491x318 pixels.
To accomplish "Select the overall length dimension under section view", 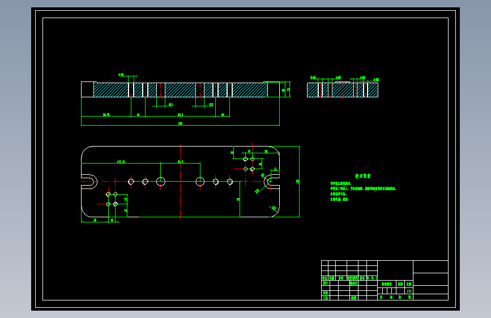I will tap(180, 124).
